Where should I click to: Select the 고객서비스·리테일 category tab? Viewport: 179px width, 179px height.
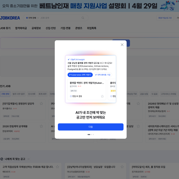pos(168,94)
